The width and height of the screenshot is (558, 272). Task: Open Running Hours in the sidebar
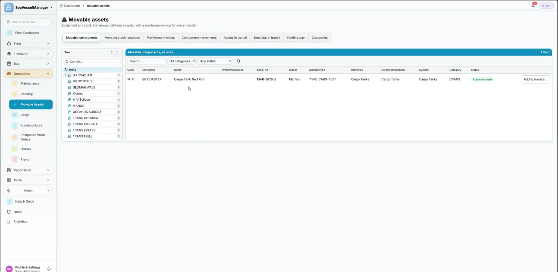coord(31,126)
